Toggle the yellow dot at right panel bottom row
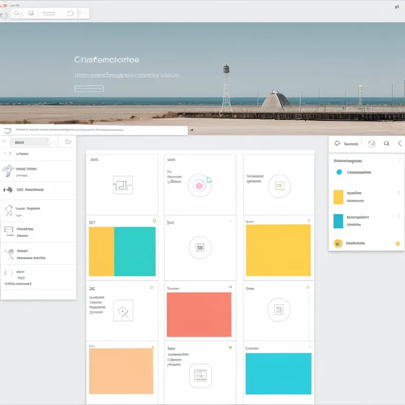The image size is (405, 405). (x=398, y=244)
